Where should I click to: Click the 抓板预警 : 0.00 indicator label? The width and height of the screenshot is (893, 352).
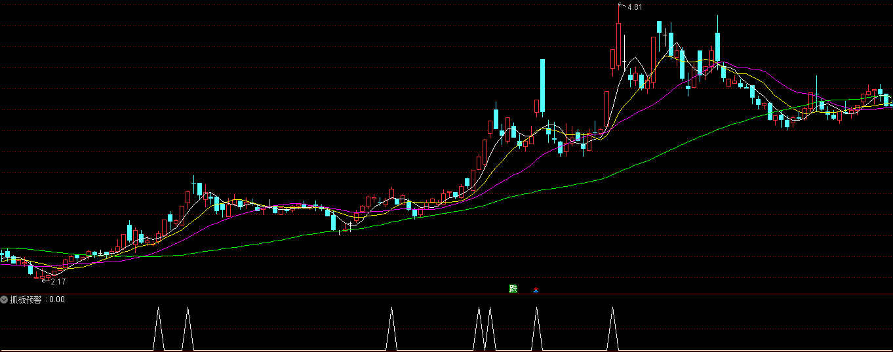[x=37, y=300]
